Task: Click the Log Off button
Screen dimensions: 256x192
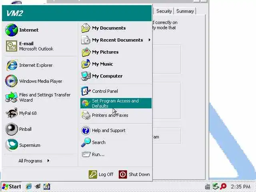Action: point(101,174)
